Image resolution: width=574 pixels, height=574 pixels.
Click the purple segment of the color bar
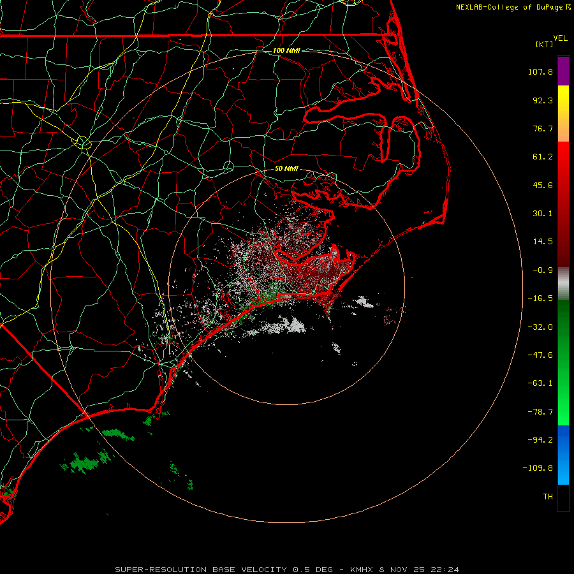point(563,71)
